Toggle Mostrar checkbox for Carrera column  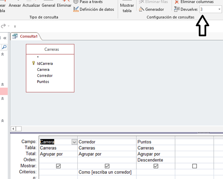pos(58,166)
